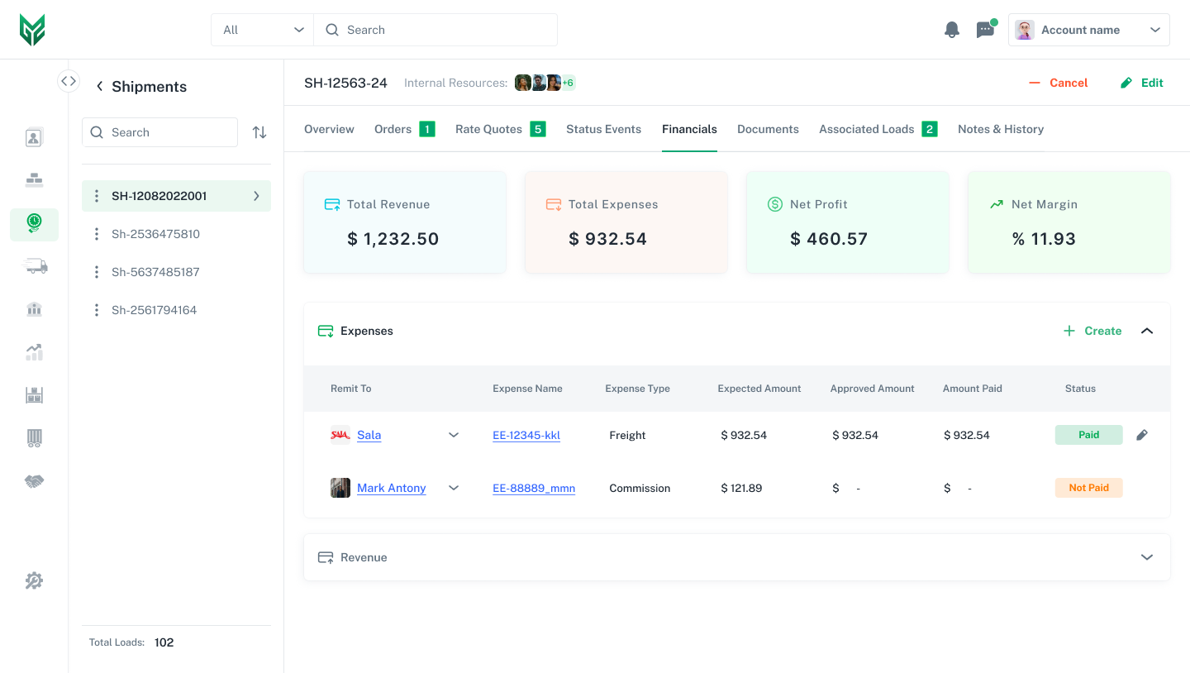Select shipment Sh-5637485187
The width and height of the screenshot is (1190, 673).
[x=155, y=272]
